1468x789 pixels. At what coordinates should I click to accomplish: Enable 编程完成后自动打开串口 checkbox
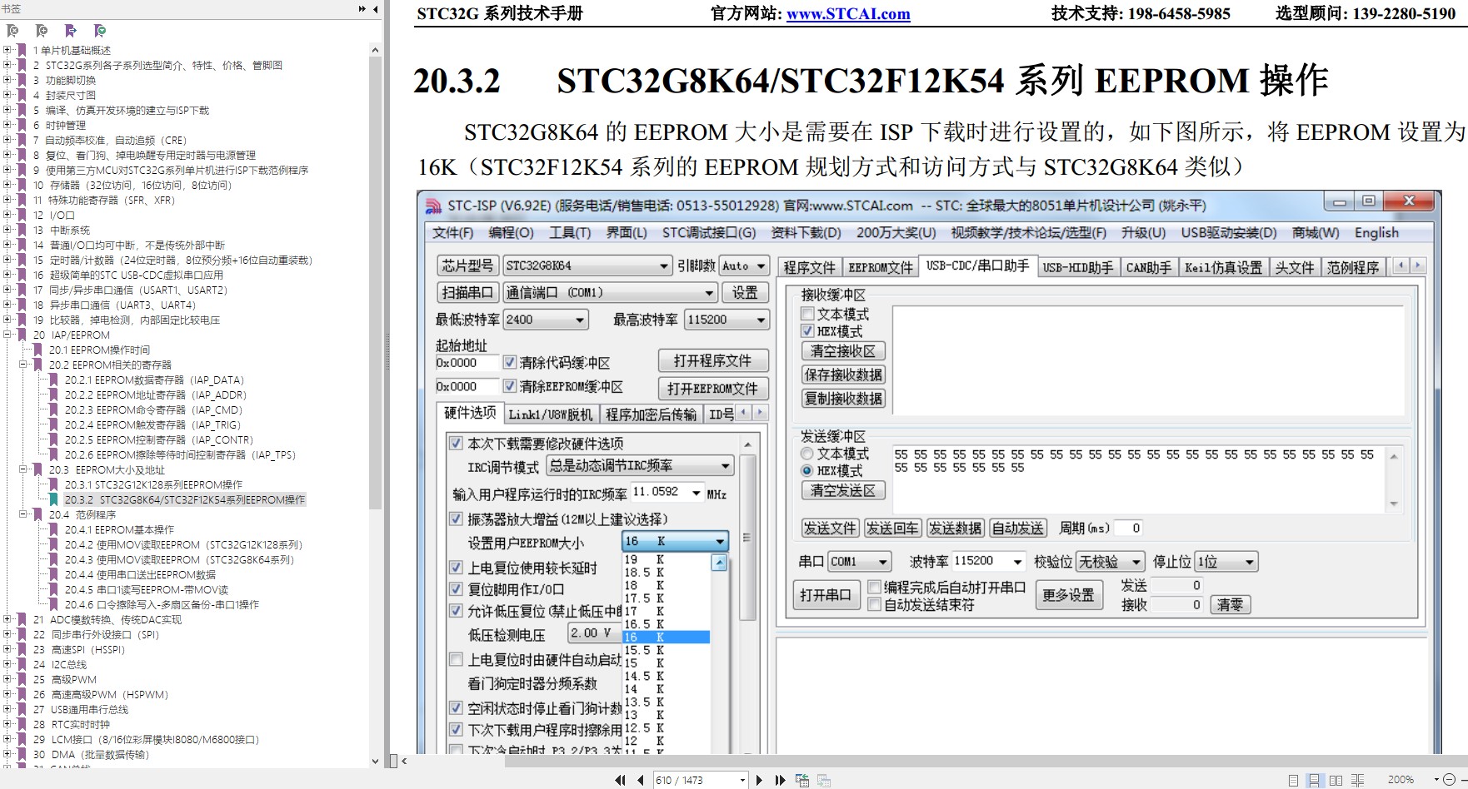coord(874,587)
